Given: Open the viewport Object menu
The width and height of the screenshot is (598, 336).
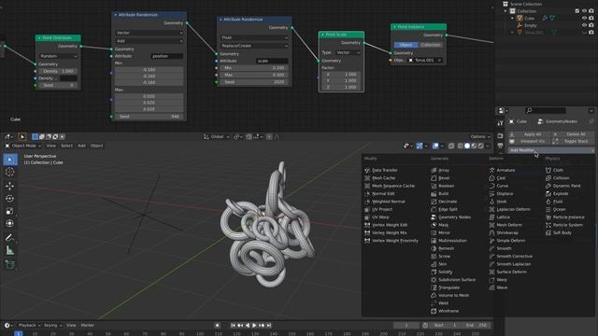Looking at the screenshot, I should [96, 146].
